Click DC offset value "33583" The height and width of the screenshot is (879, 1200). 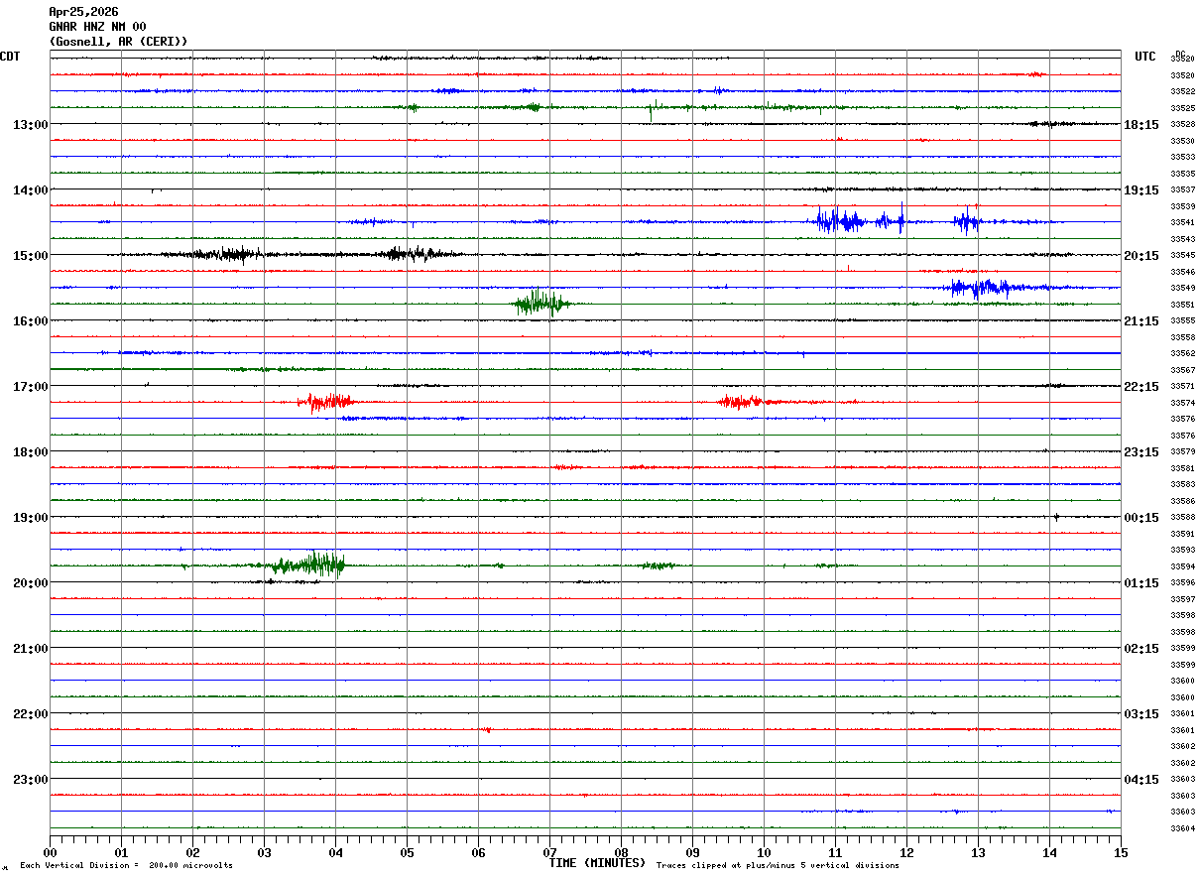point(1182,485)
